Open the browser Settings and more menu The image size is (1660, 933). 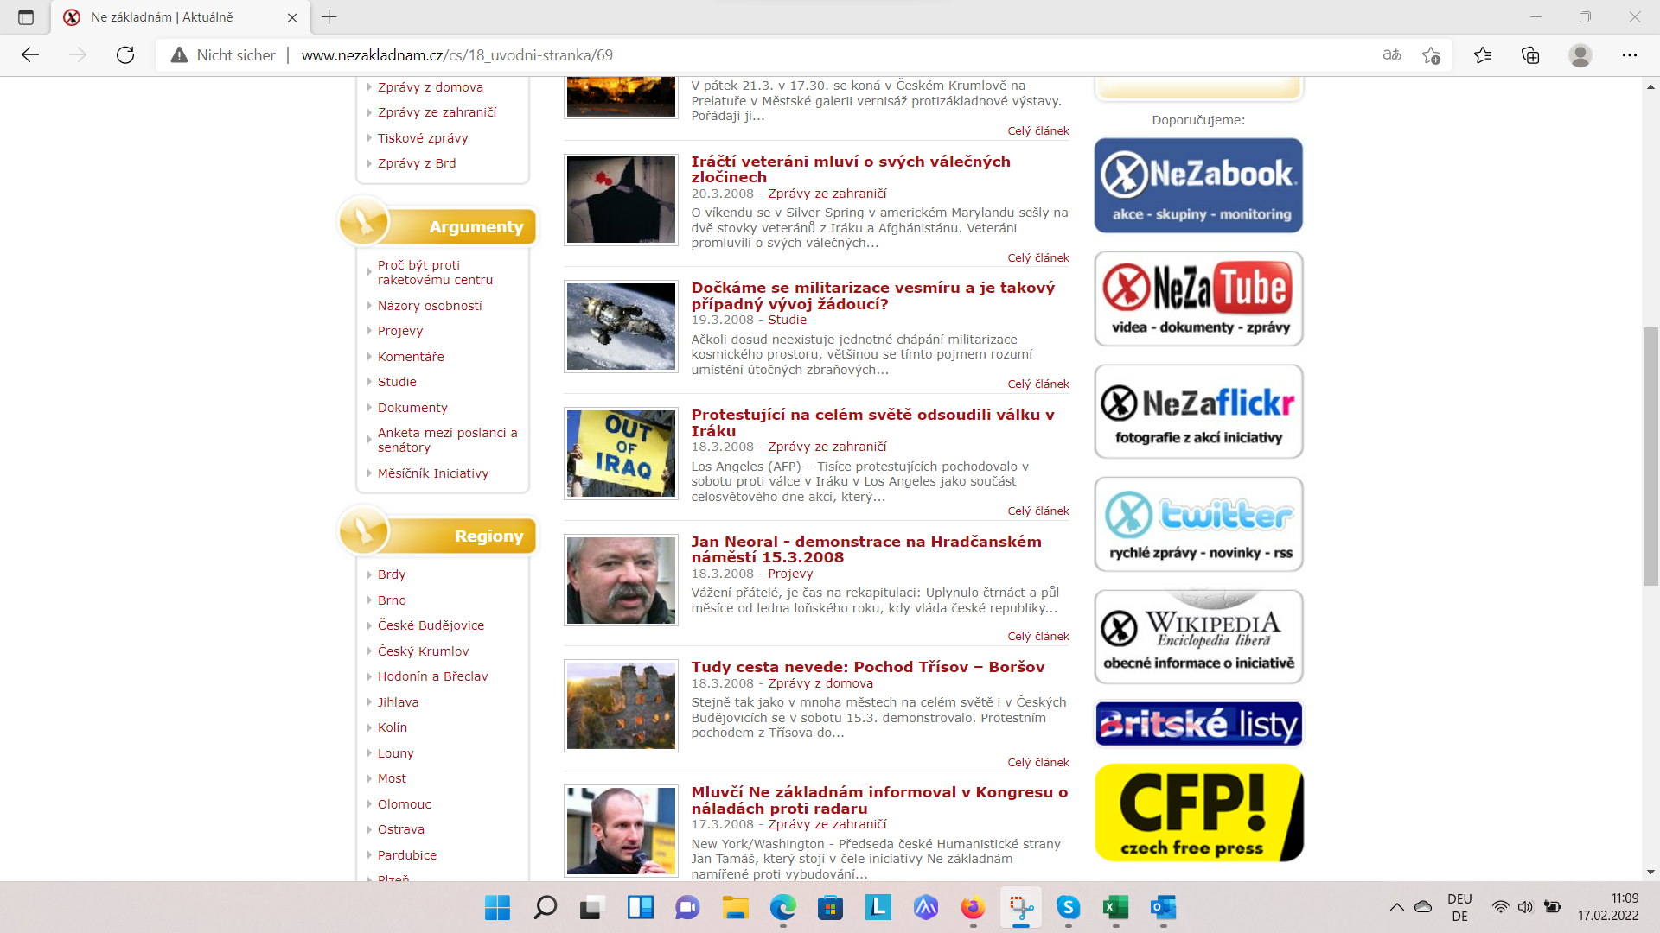(1630, 55)
